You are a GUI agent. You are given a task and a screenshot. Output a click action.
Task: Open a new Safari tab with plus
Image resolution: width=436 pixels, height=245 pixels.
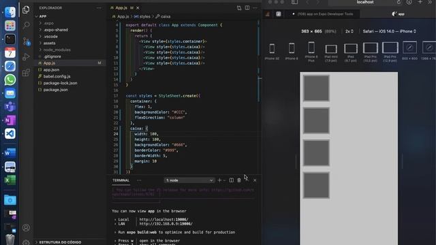click(420, 2)
